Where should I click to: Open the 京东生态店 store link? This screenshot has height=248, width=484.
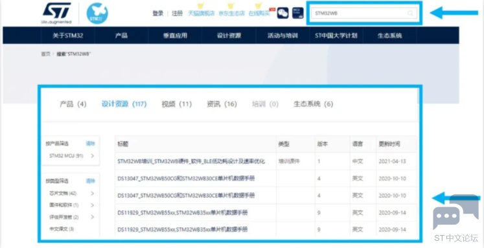point(231,14)
